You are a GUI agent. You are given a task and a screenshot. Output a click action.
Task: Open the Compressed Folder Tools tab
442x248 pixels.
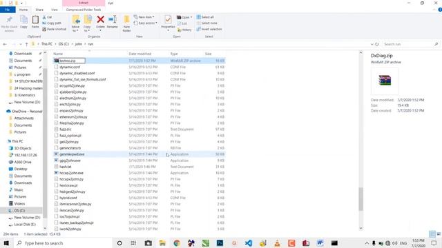84,10
